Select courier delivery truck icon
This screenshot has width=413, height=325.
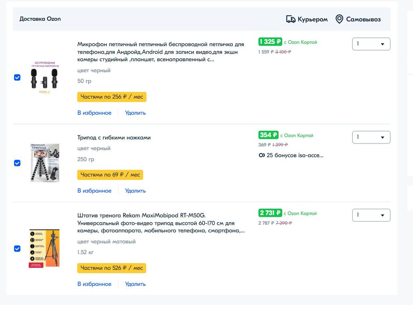291,19
